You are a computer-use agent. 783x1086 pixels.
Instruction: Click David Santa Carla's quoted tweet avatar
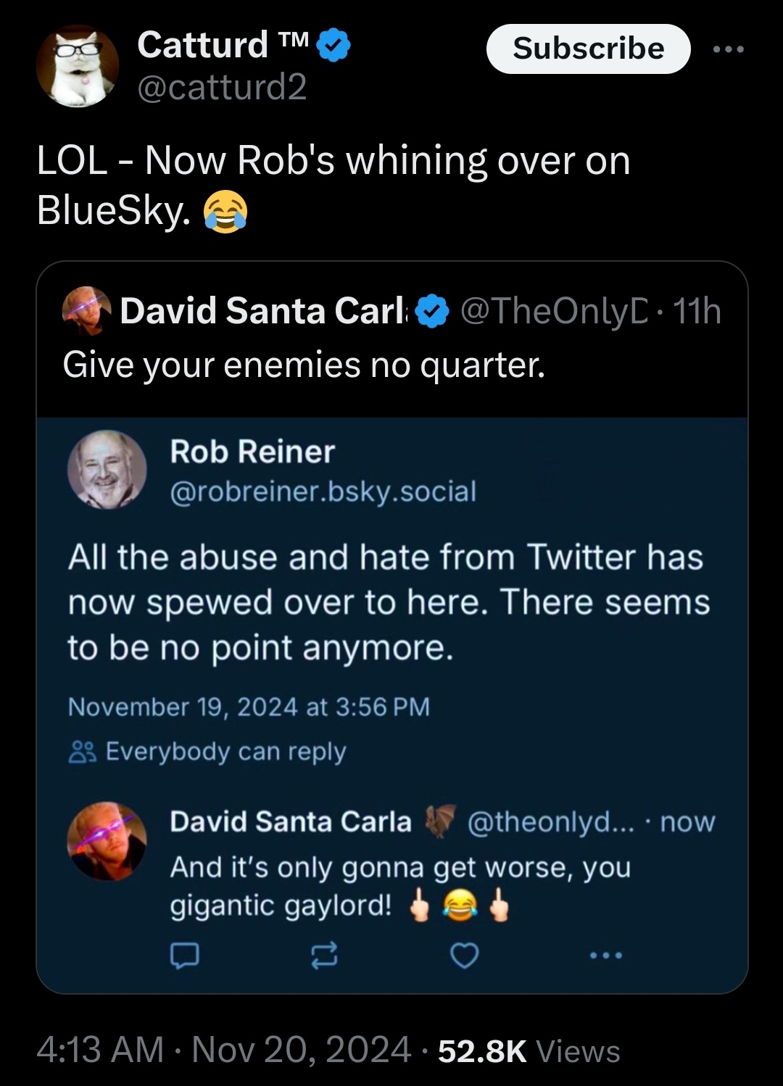click(x=87, y=310)
